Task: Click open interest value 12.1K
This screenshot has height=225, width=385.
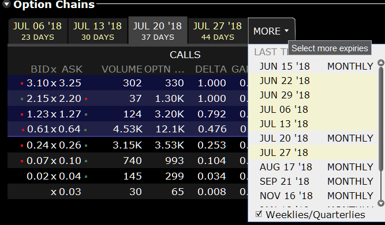Action: click(170, 129)
